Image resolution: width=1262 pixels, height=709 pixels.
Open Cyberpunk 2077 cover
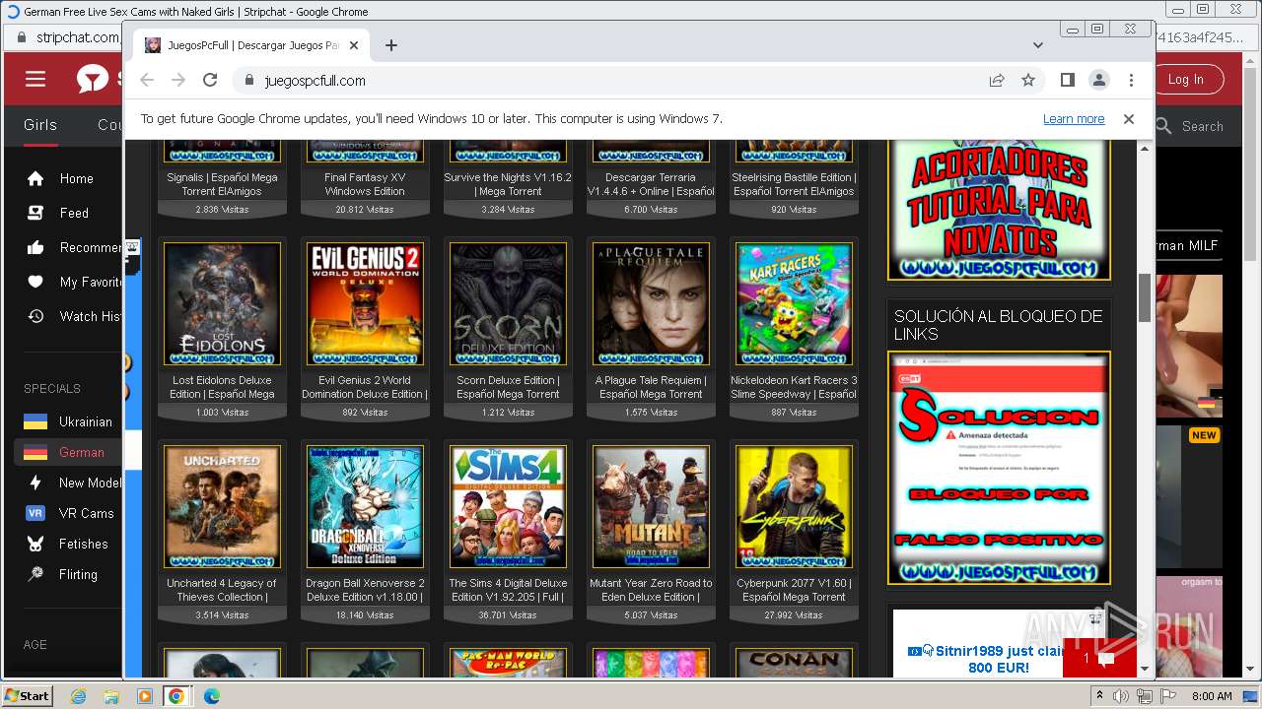point(794,507)
